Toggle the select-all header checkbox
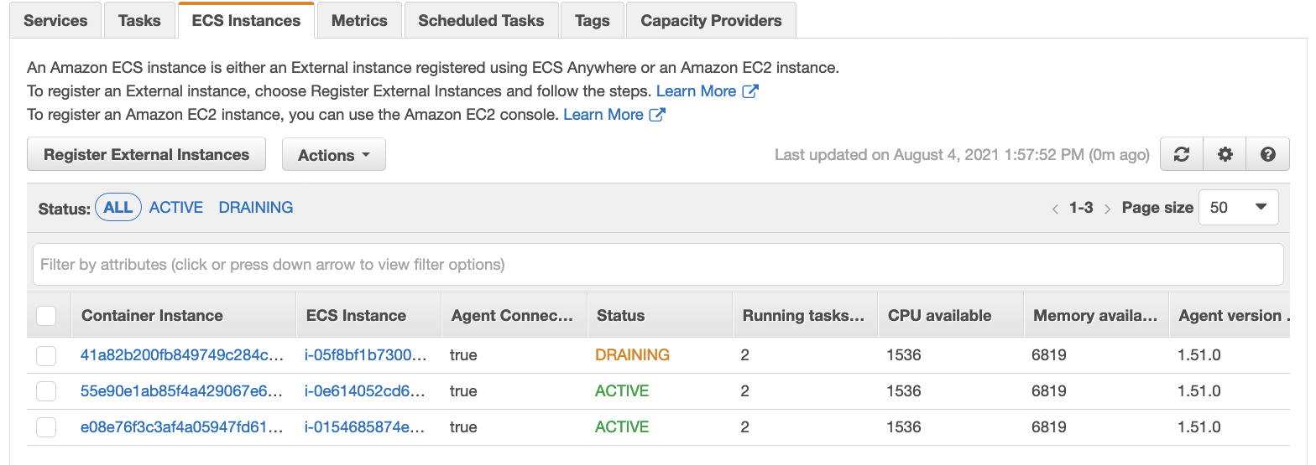The image size is (1316, 465). 46,316
